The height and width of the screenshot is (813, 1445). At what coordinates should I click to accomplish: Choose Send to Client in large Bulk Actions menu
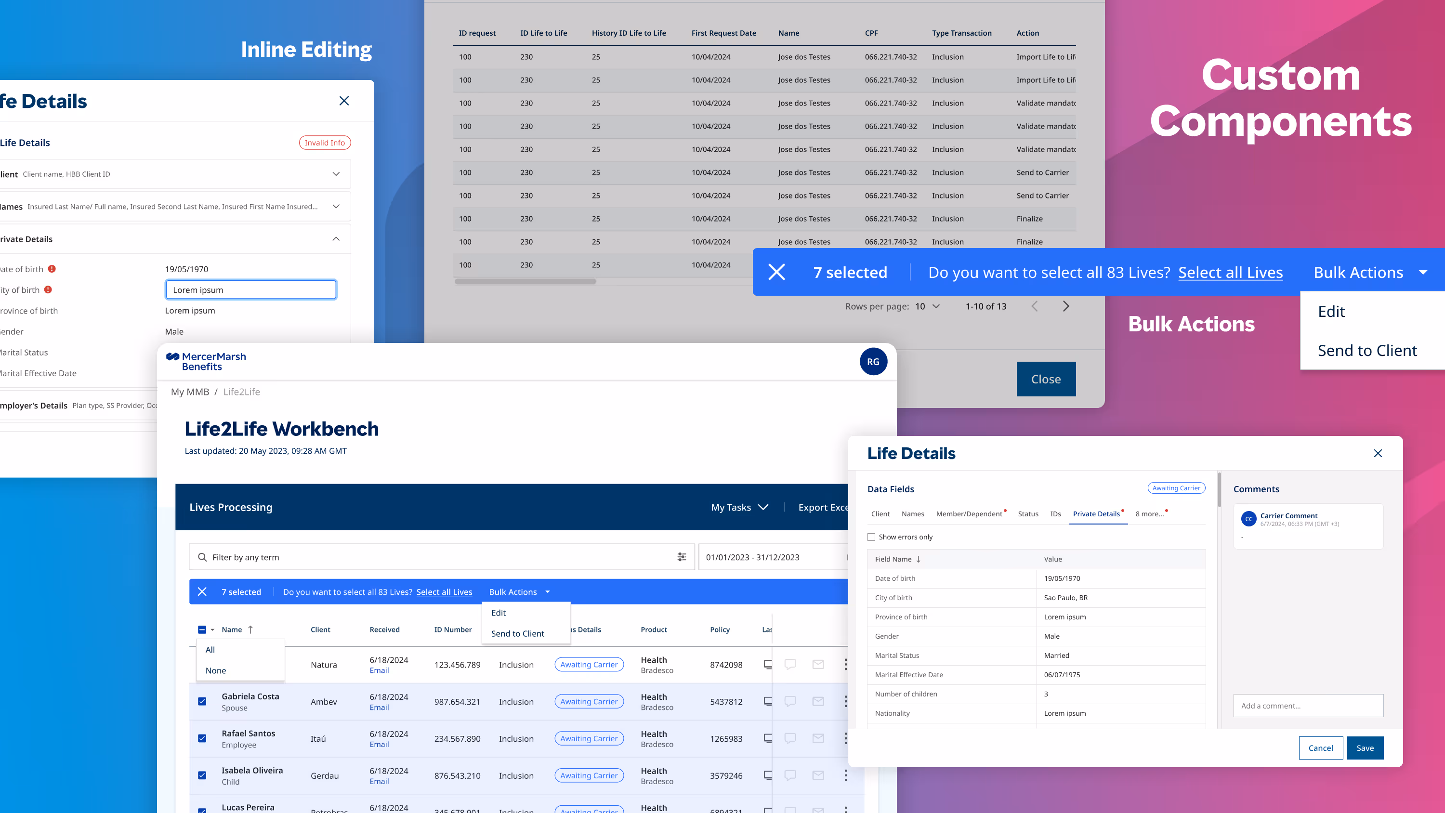pyautogui.click(x=1367, y=351)
